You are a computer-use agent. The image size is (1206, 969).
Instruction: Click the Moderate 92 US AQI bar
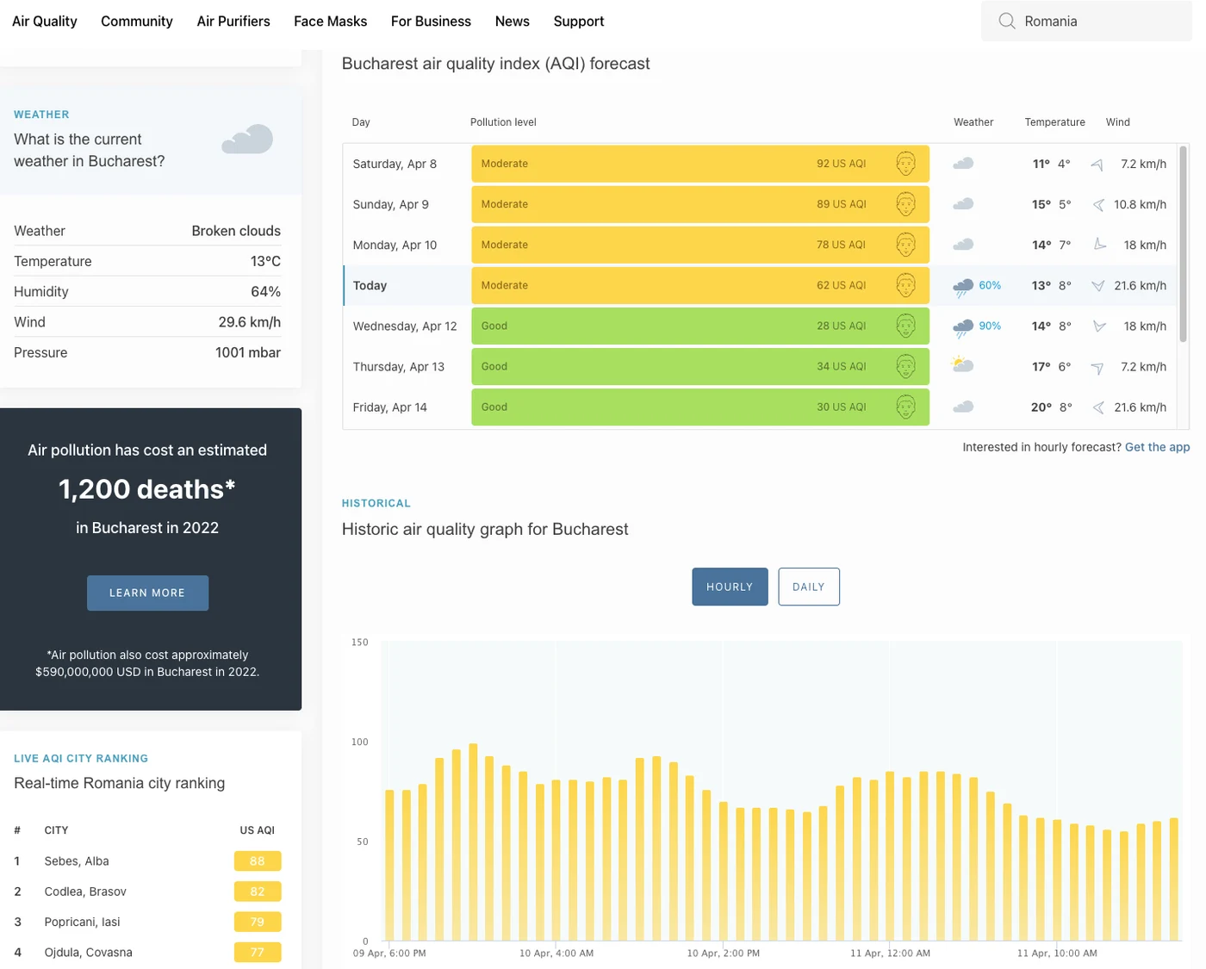[700, 164]
